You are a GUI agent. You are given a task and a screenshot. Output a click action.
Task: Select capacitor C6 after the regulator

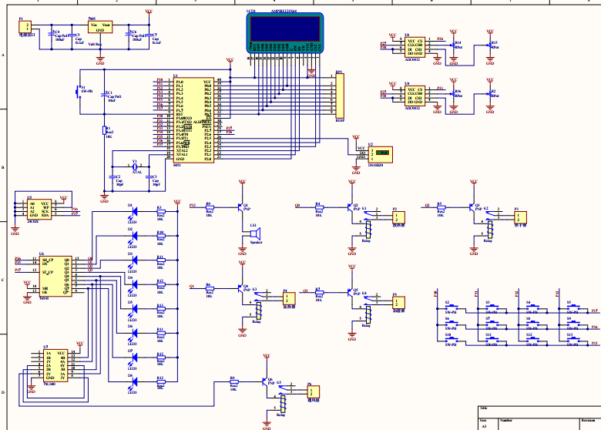tap(129, 35)
